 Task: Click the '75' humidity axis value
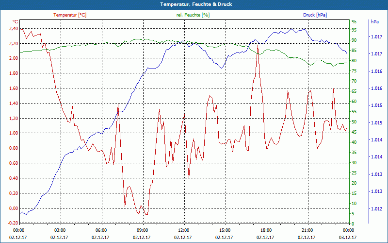[354, 71]
